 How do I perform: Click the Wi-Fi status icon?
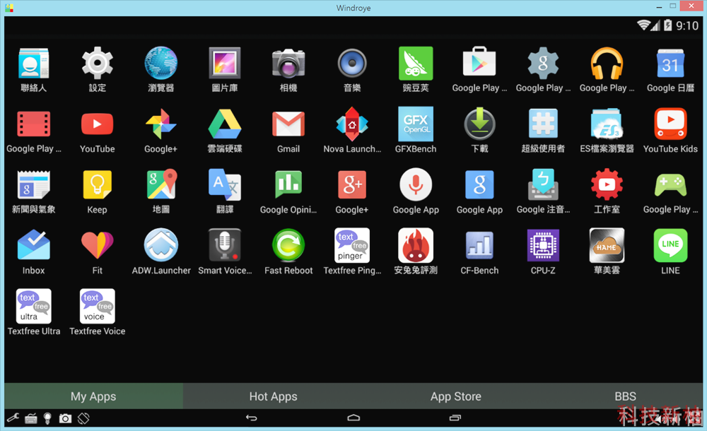click(x=643, y=25)
